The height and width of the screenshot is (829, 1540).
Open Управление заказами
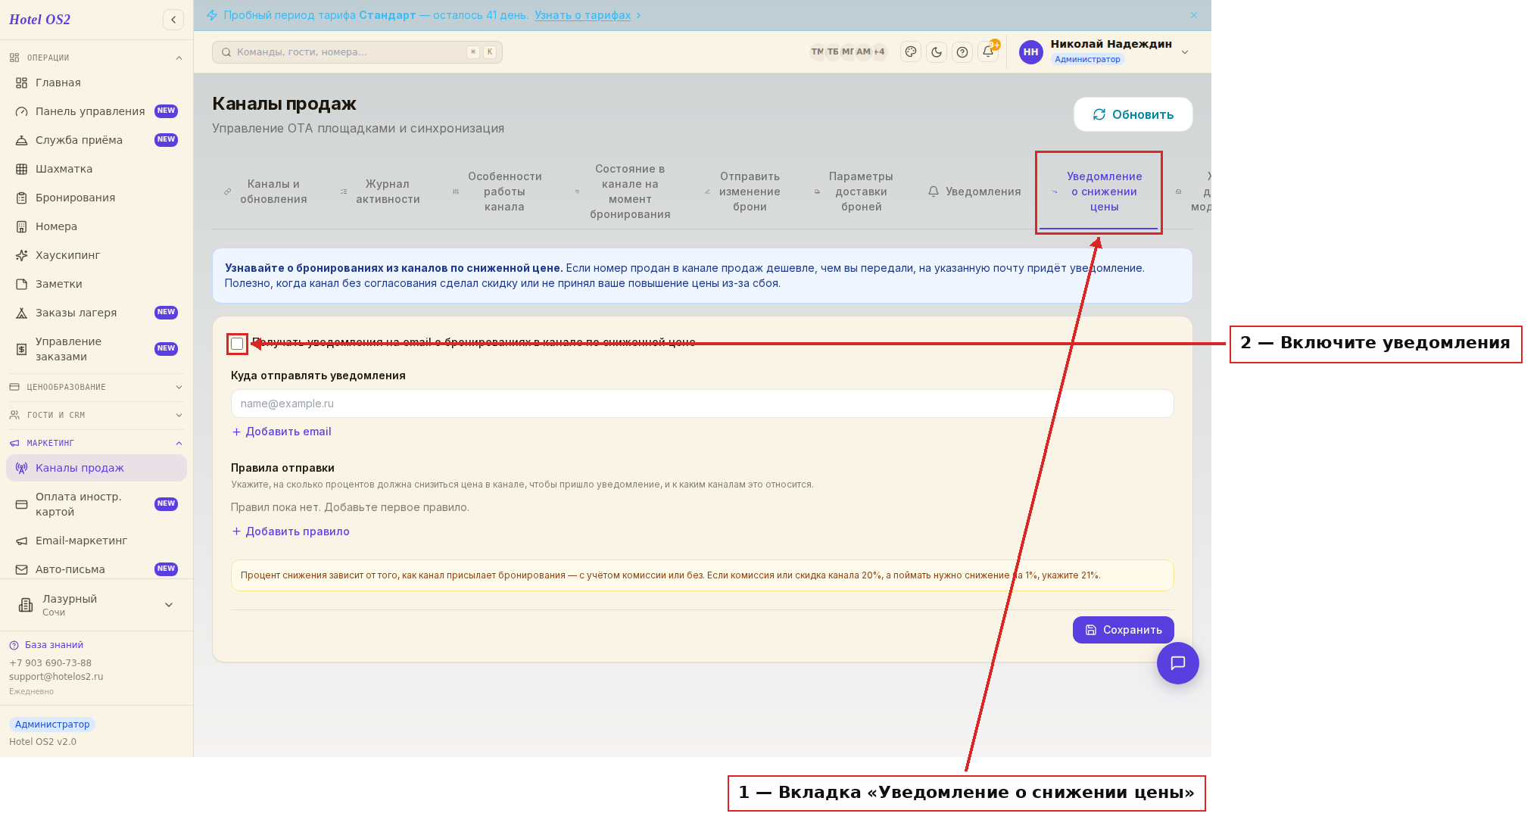click(96, 349)
